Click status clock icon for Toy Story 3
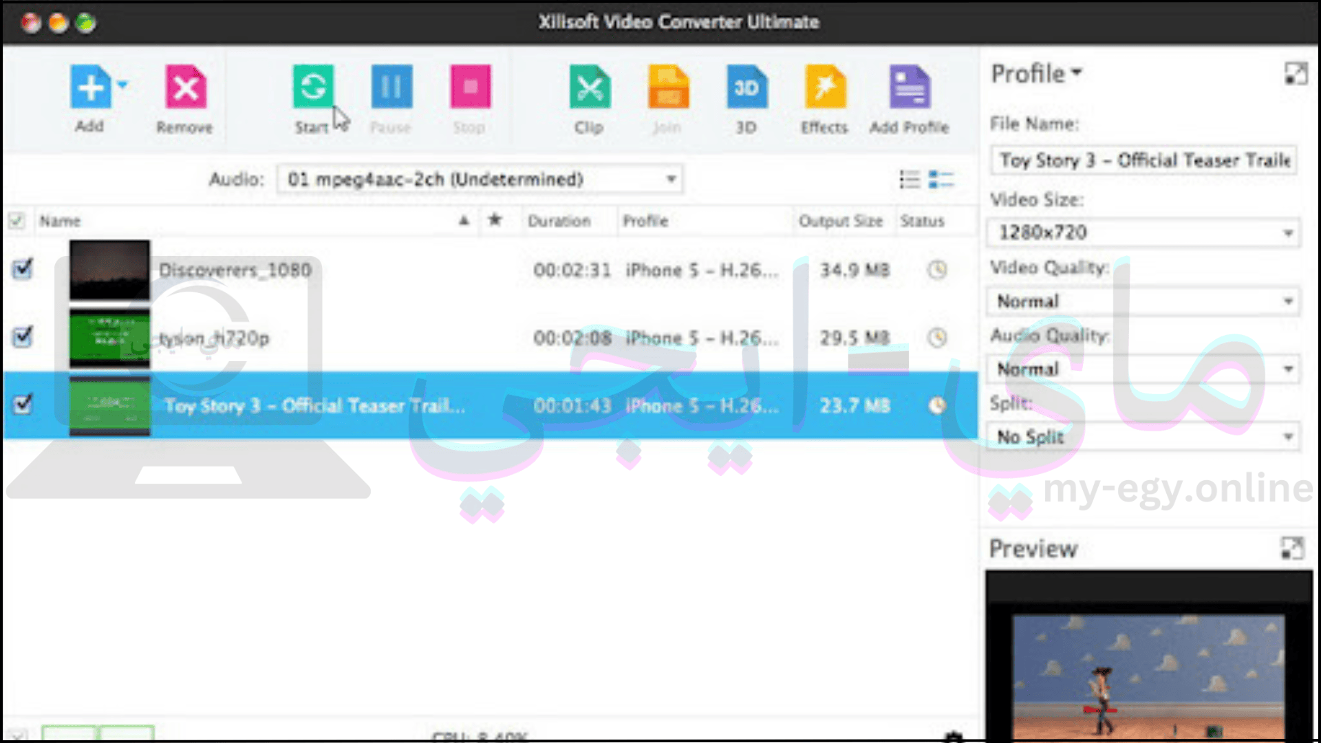This screenshot has width=1321, height=743. (937, 405)
